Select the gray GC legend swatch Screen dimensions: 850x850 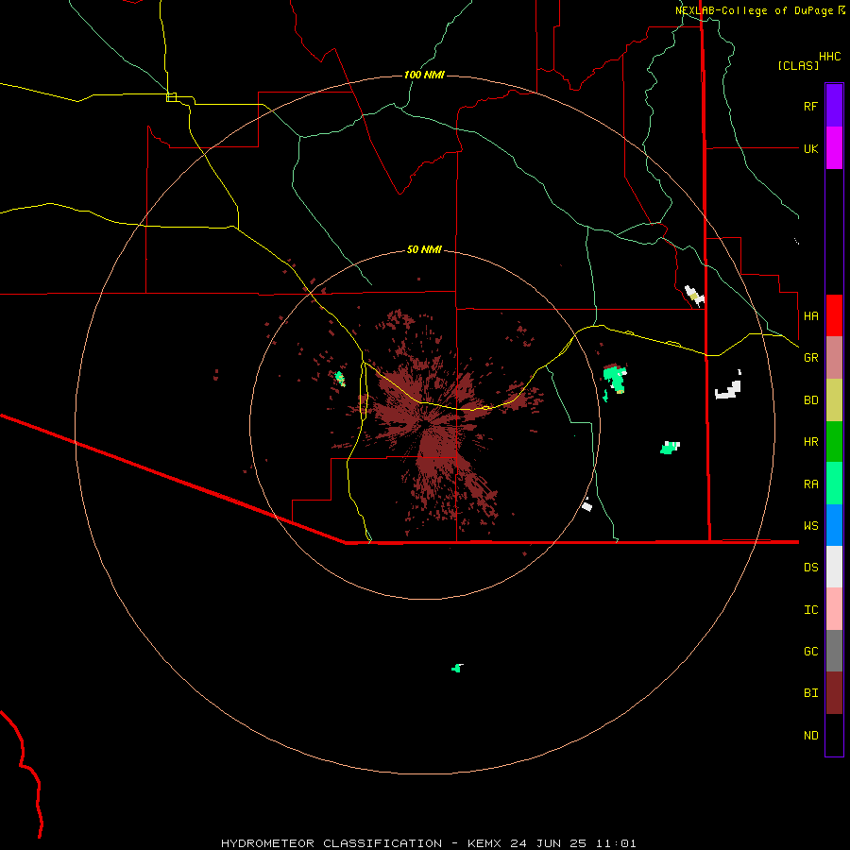pos(834,651)
